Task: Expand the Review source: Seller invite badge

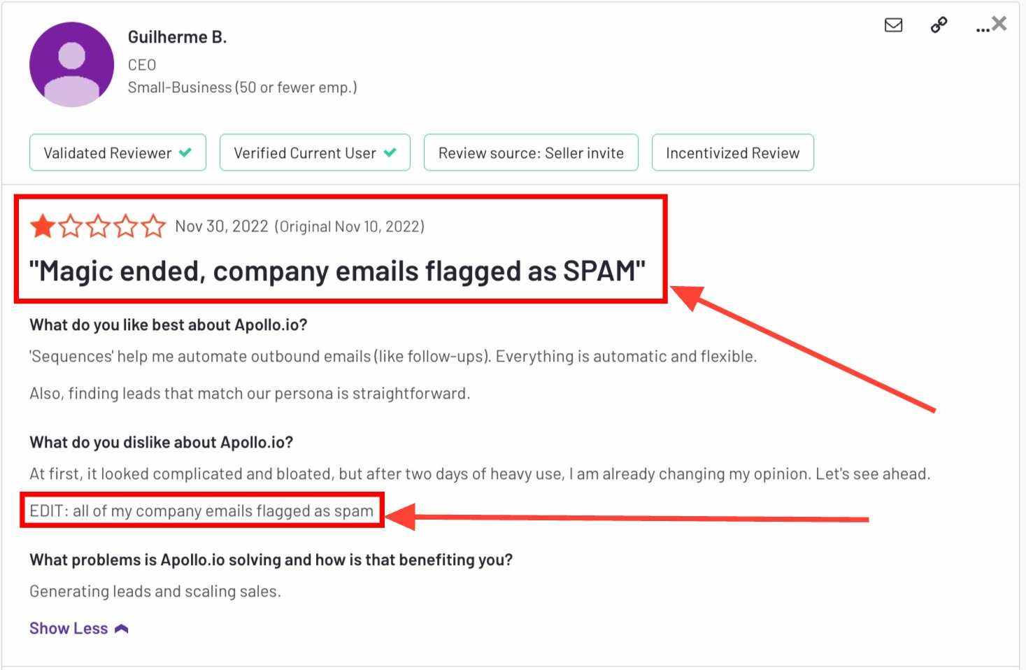Action: point(531,152)
